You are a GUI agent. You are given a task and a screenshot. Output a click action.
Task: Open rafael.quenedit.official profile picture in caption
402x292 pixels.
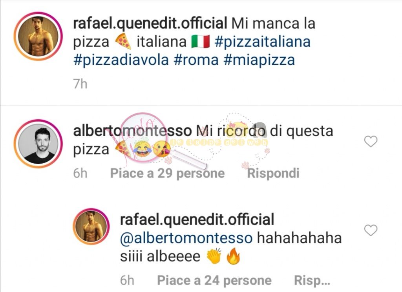coord(38,36)
